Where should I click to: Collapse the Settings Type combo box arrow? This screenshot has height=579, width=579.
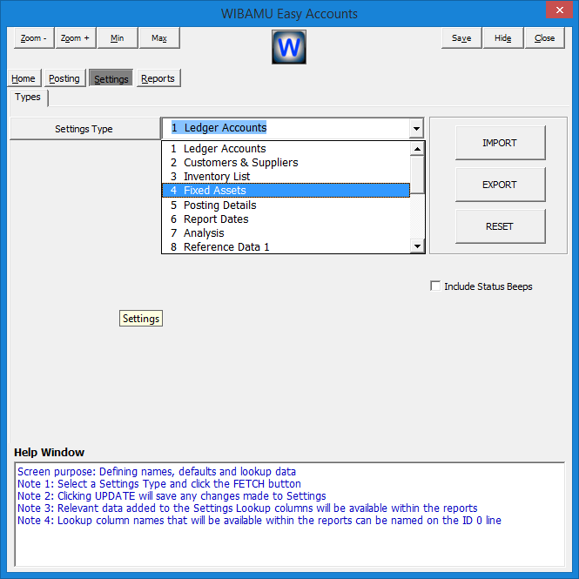pyautogui.click(x=416, y=129)
